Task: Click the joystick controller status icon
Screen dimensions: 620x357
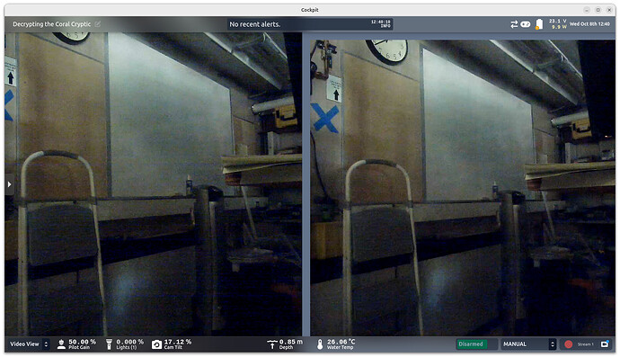Action: click(525, 24)
